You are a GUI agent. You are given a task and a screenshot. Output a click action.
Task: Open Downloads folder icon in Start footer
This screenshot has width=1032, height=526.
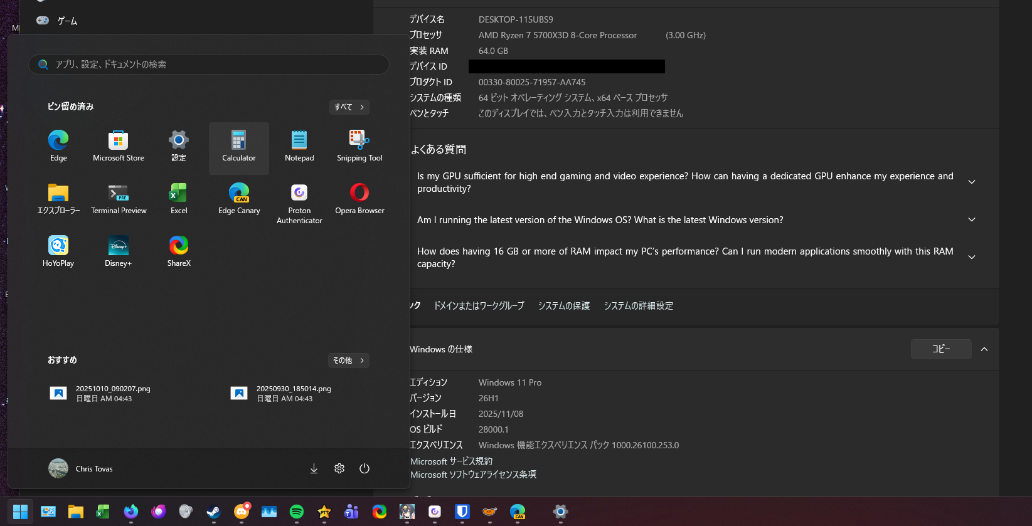[x=314, y=468]
